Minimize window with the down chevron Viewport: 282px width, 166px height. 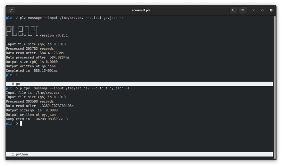point(253,10)
